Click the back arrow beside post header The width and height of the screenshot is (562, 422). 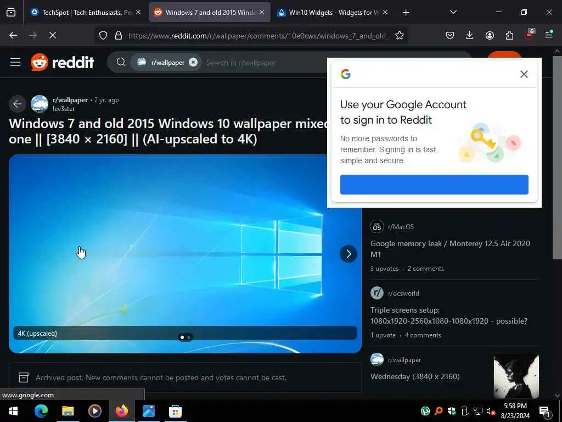coord(17,104)
